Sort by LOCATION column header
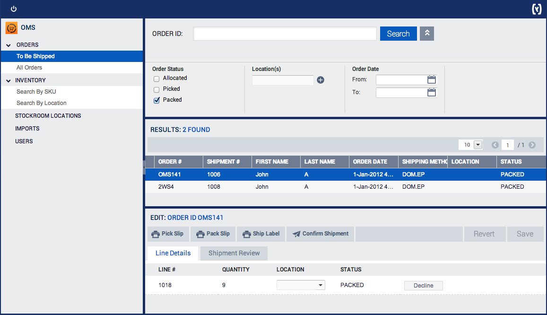This screenshot has height=315, width=547. tap(472, 162)
